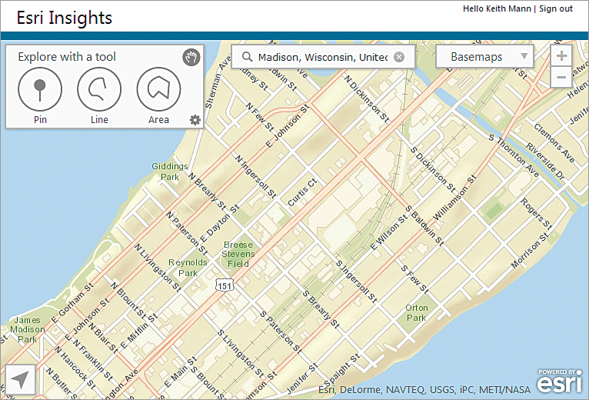
Task: Click the E Mifflin St label
Action: 139,331
